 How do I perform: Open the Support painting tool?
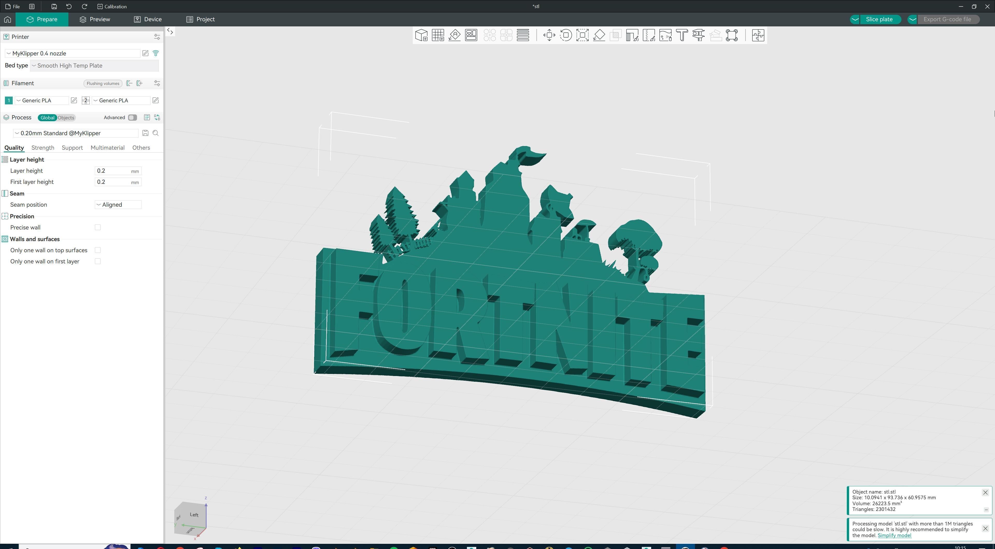click(x=632, y=35)
